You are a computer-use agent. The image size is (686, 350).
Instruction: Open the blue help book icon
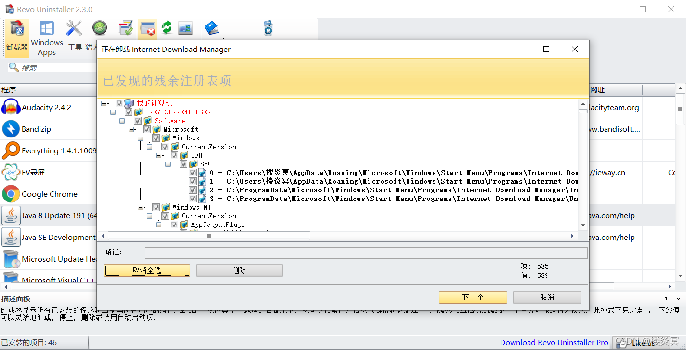[x=211, y=28]
